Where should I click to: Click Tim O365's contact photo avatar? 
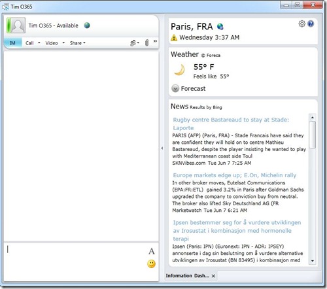(x=16, y=25)
